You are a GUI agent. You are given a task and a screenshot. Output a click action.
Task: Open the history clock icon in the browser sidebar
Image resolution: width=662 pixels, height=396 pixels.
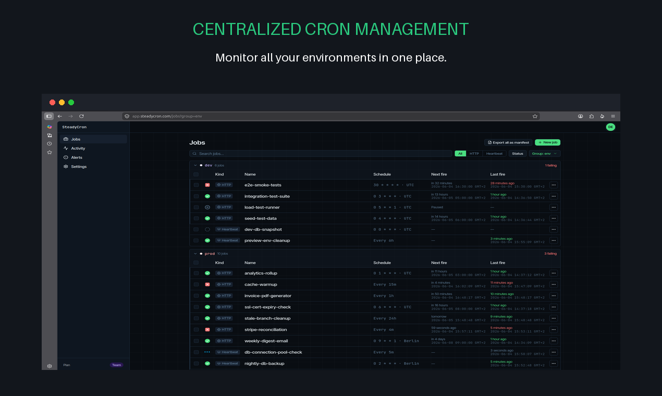[50, 144]
